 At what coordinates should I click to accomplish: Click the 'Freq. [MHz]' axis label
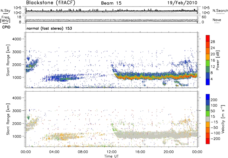(x=5, y=19)
